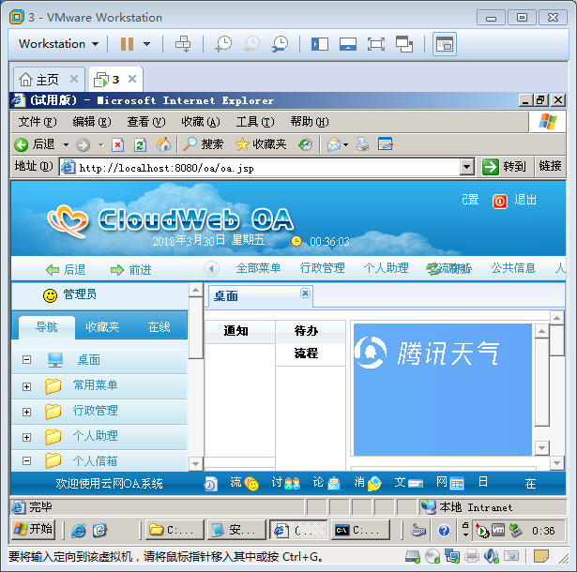This screenshot has width=577, height=572.
Task: Open the 公共信息 top menu link
Action: click(513, 268)
